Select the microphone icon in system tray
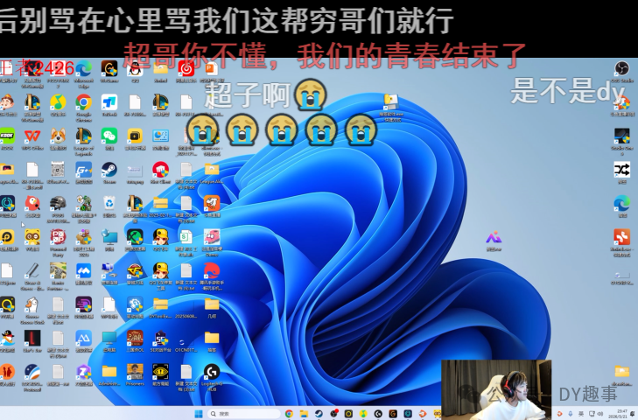The height and width of the screenshot is (420, 638). tap(570, 414)
